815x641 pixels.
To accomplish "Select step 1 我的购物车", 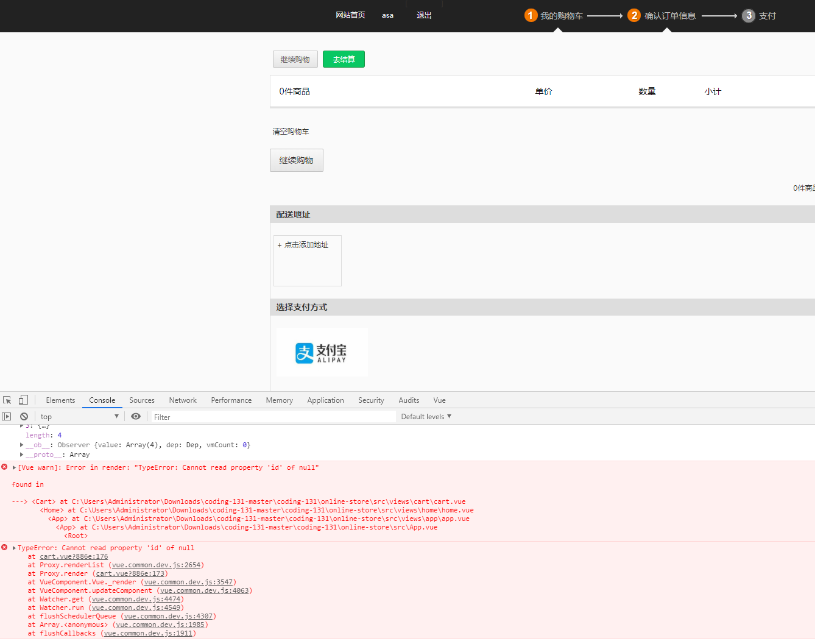I will click(x=554, y=16).
